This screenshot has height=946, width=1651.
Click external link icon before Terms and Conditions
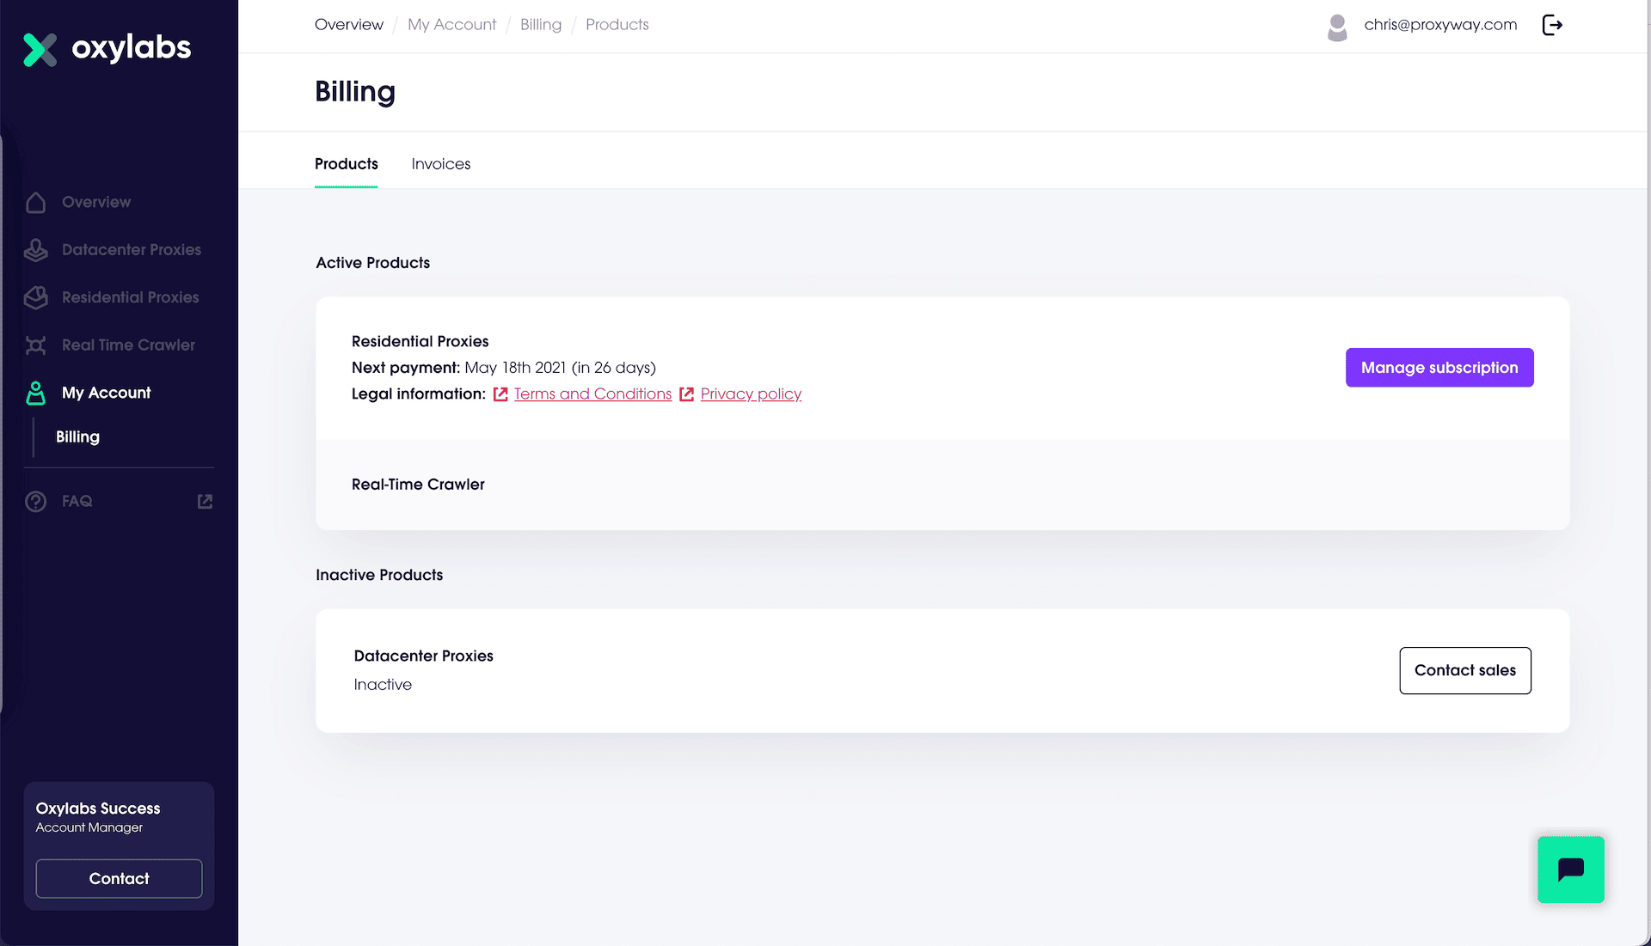(500, 394)
